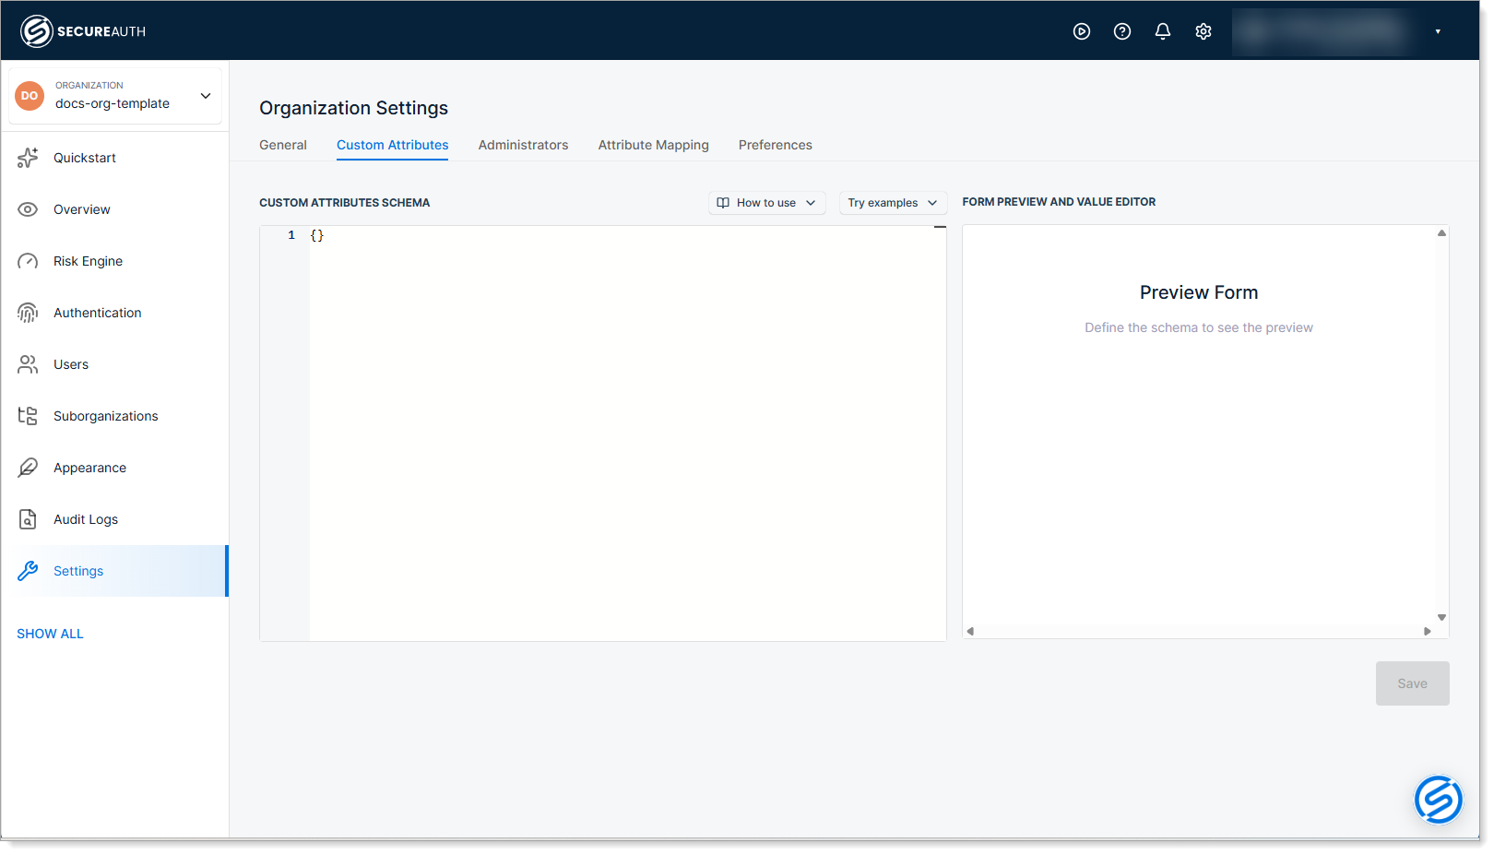Expand the organization selector for docs-org-template
Screen dimensions: 1494x855
click(x=205, y=95)
